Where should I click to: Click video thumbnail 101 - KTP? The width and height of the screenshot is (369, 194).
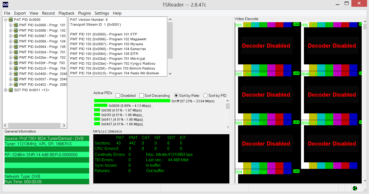tap(267, 47)
